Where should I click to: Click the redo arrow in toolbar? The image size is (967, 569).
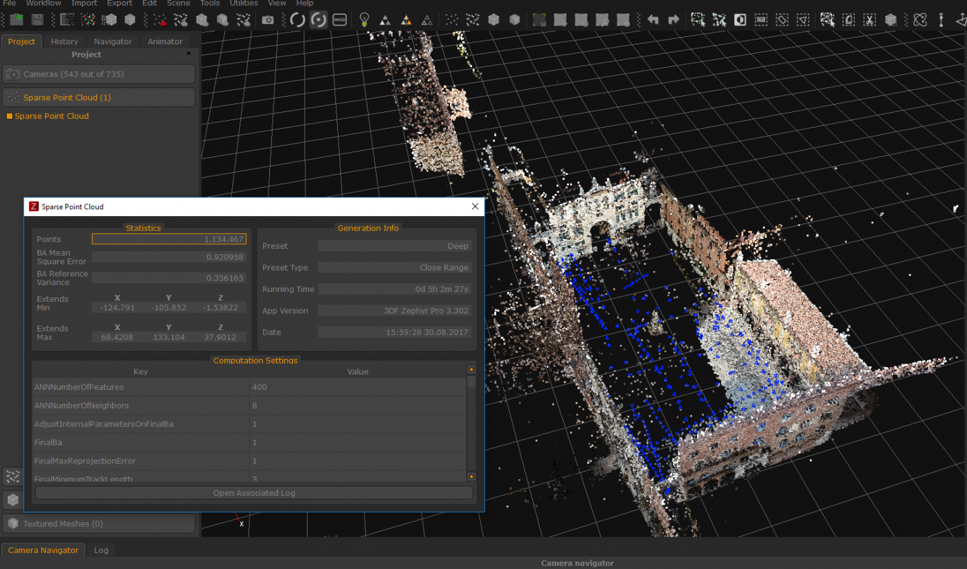point(674,20)
